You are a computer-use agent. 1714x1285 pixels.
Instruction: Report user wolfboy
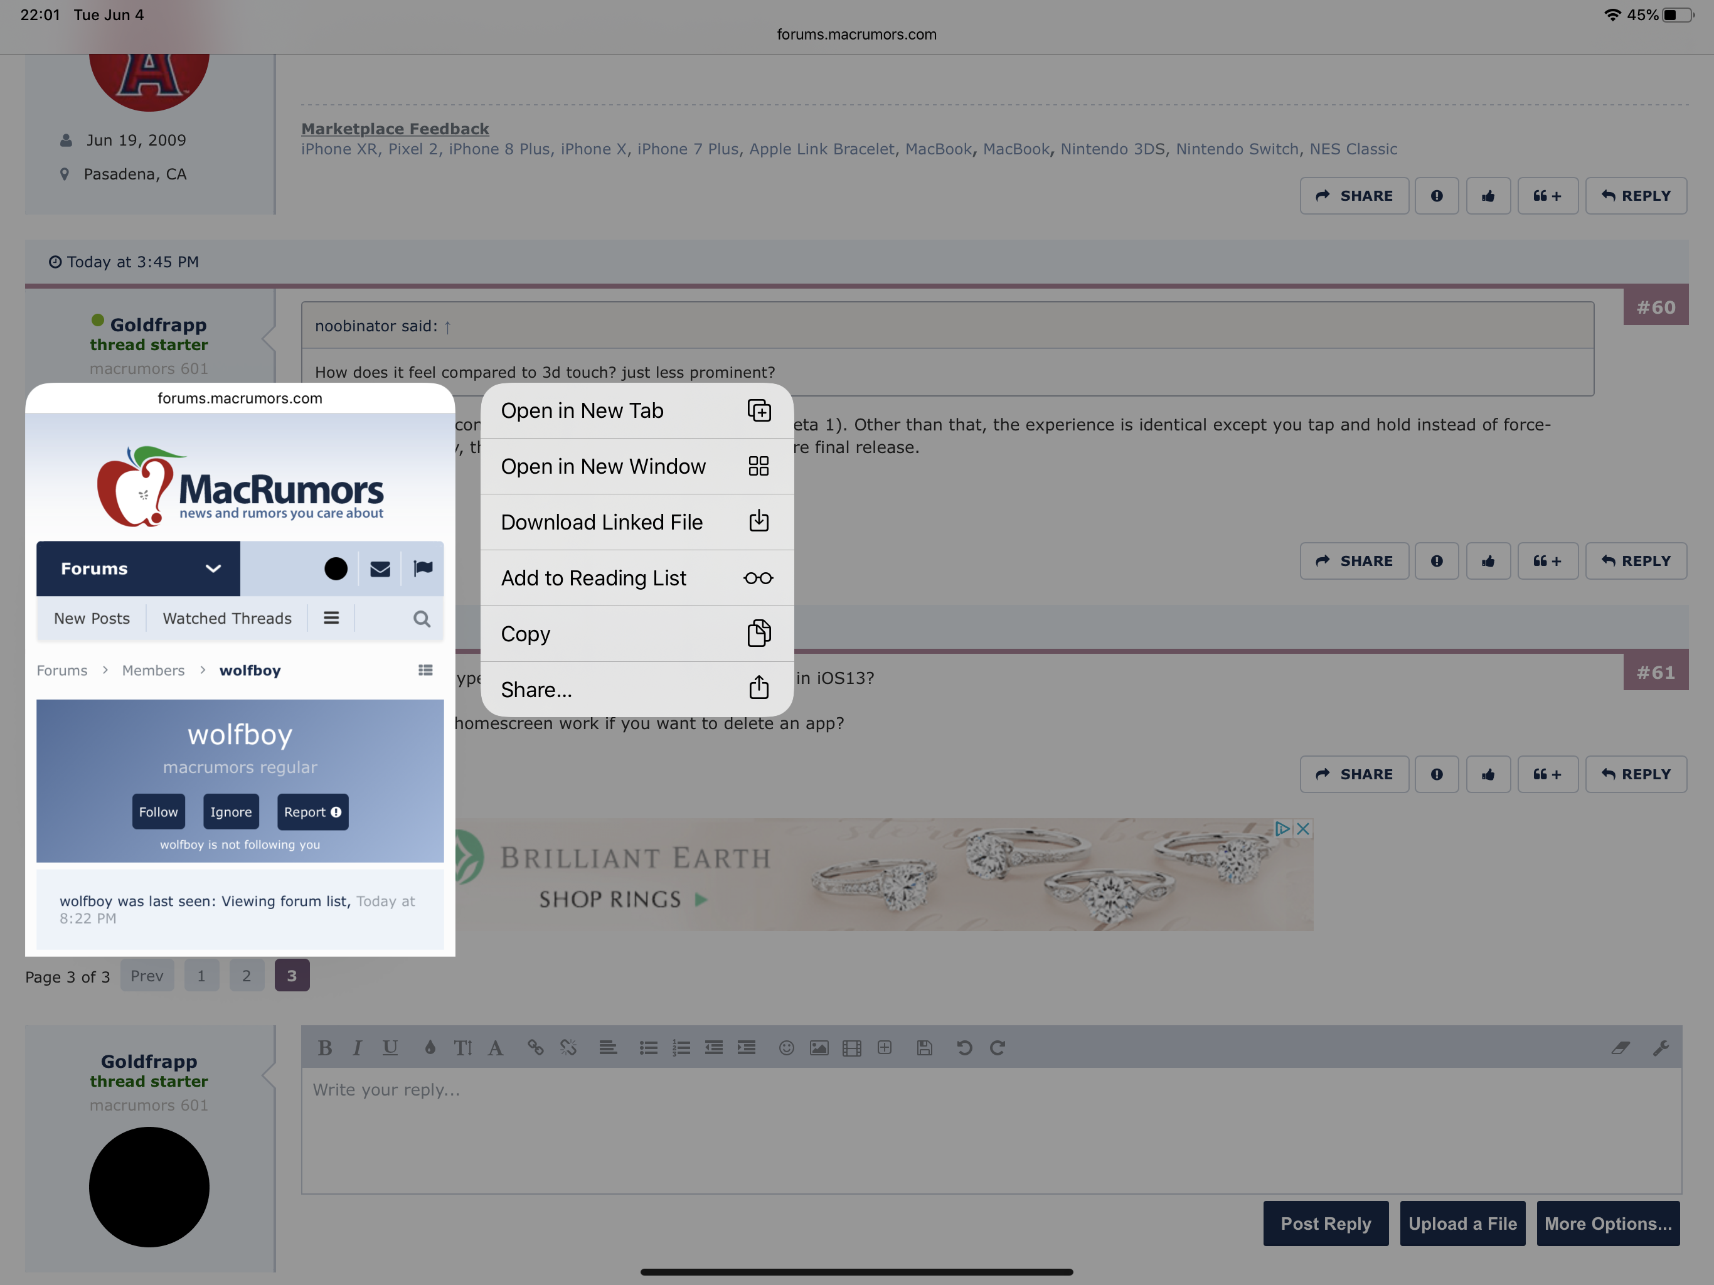[312, 811]
